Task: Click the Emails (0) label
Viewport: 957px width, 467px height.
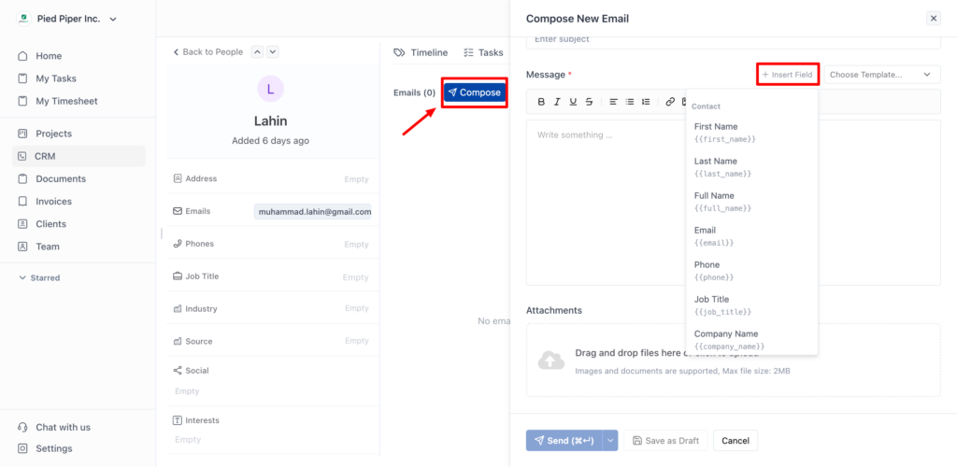Action: pyautogui.click(x=414, y=92)
